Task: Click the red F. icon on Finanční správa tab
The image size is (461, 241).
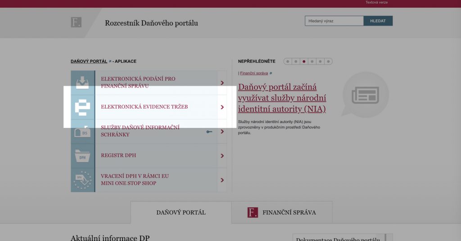Action: (x=253, y=212)
